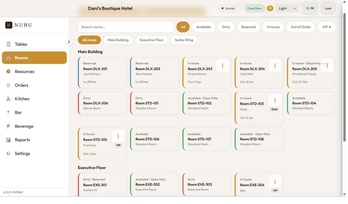Toggle the VIP star filter

327,27
